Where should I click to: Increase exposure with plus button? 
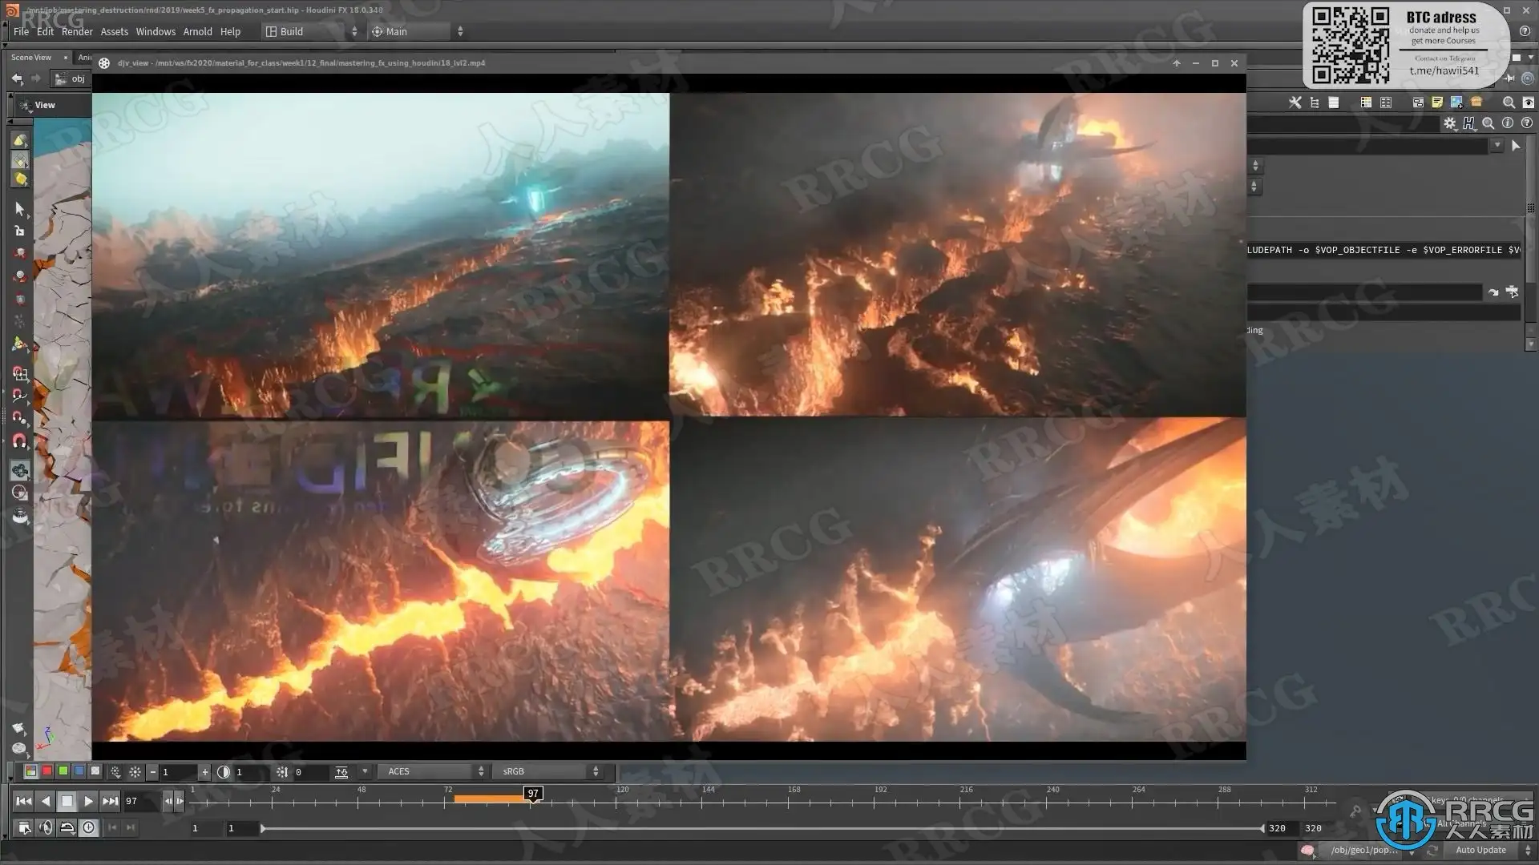point(205,772)
